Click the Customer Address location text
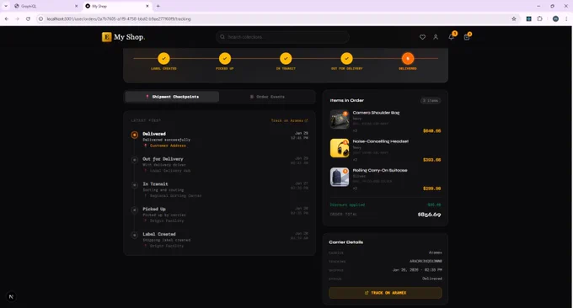The width and height of the screenshot is (573, 308). [x=168, y=146]
